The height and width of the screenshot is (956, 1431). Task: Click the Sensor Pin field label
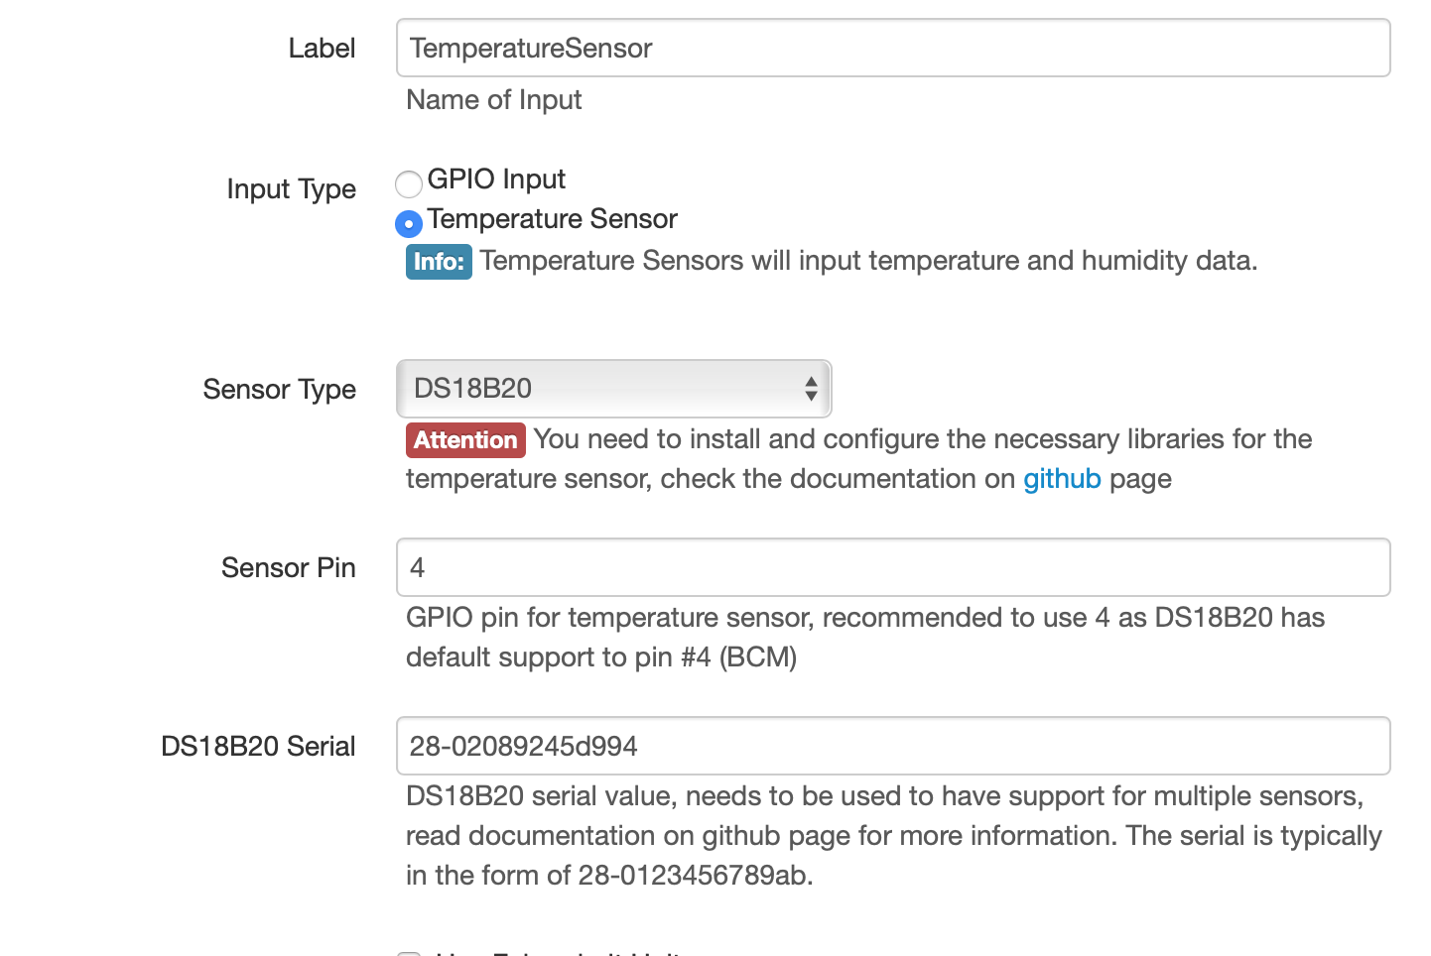click(288, 568)
